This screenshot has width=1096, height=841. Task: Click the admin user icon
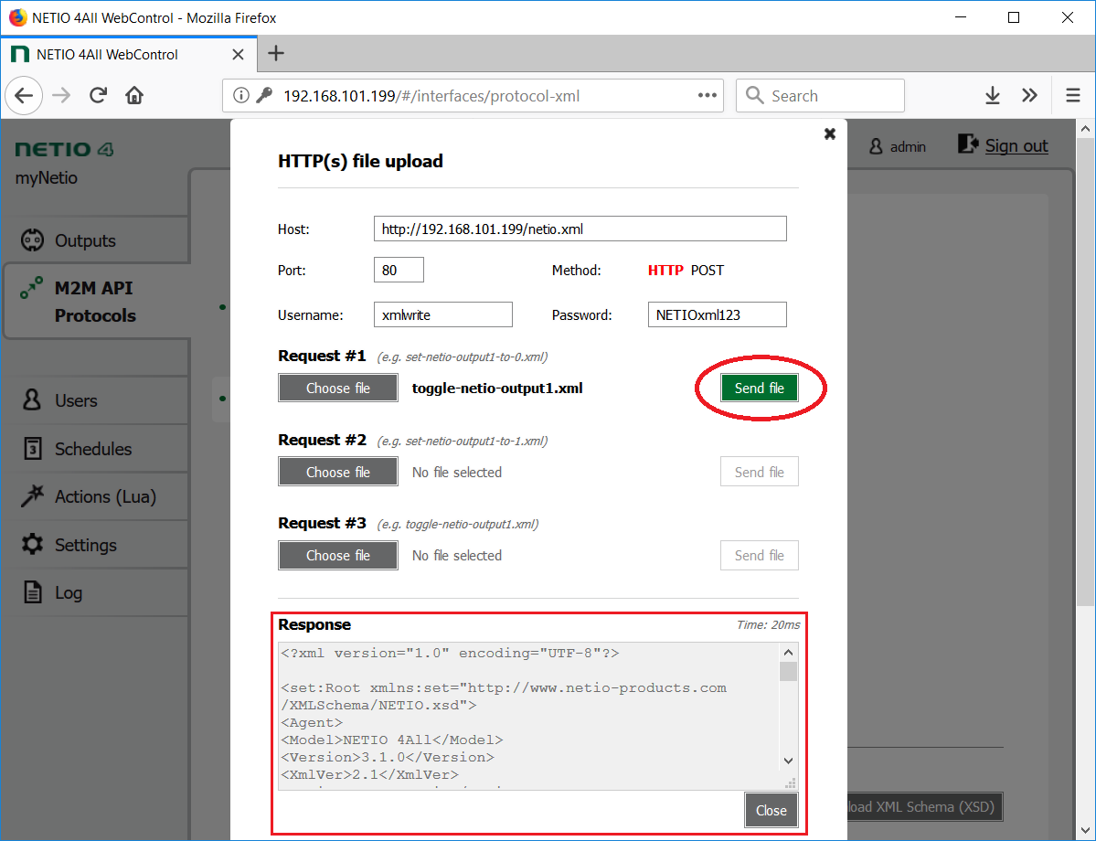click(875, 146)
